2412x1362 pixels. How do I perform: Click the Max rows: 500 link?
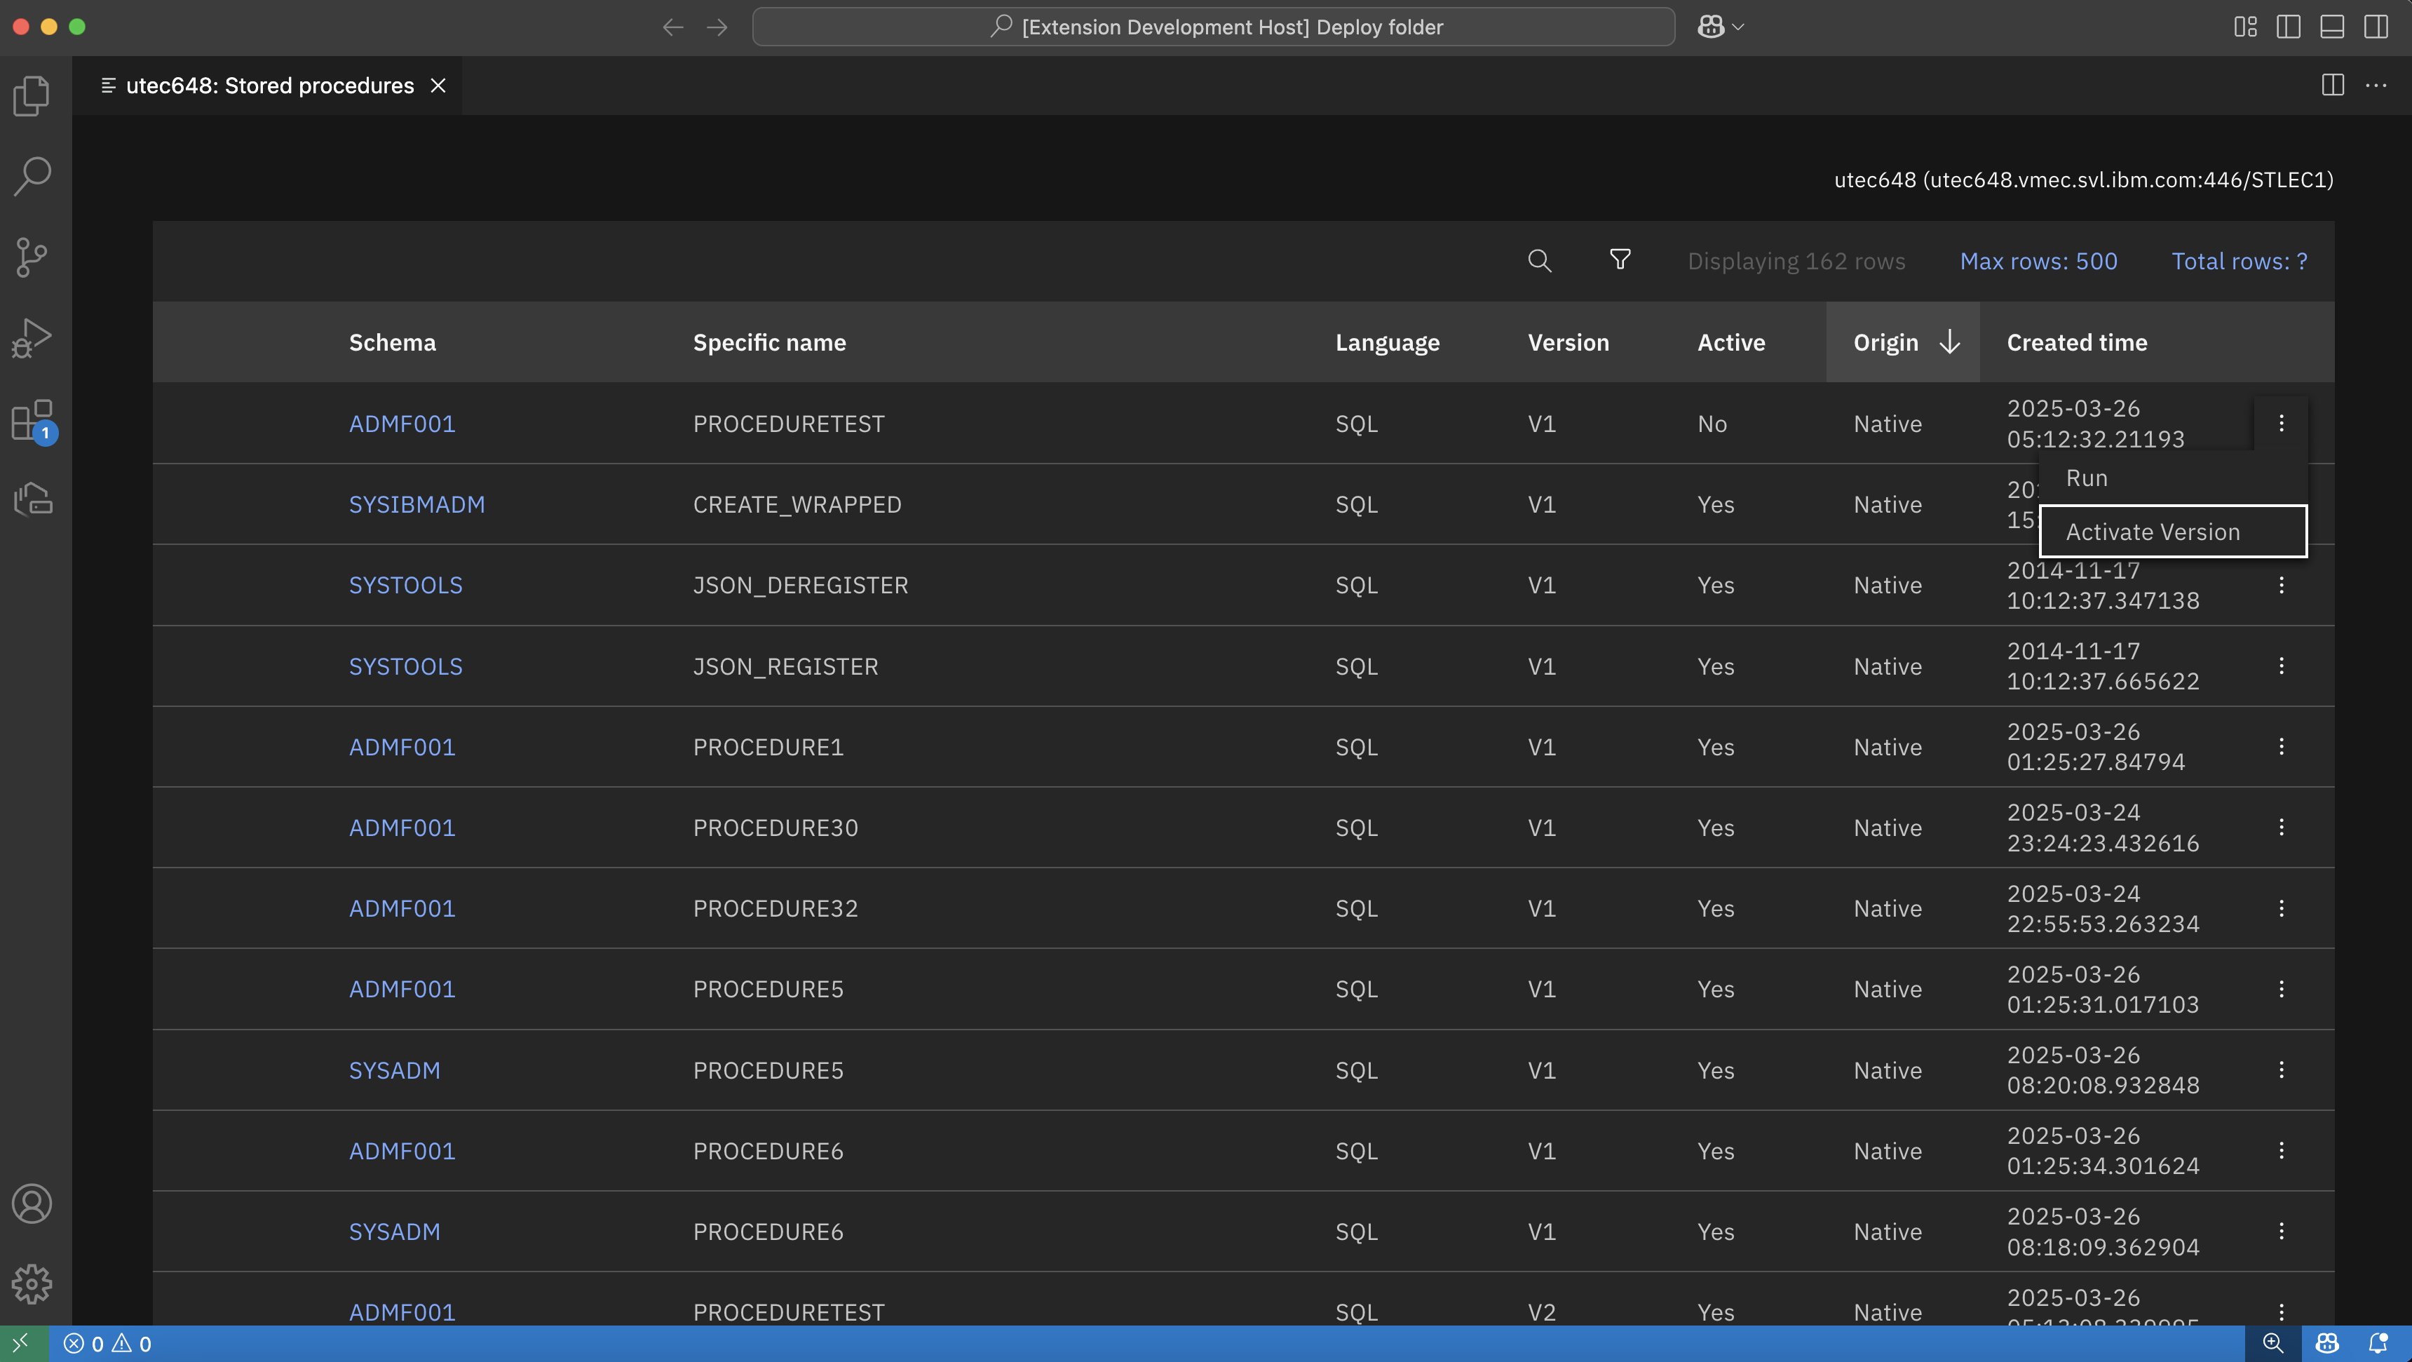click(x=2038, y=262)
